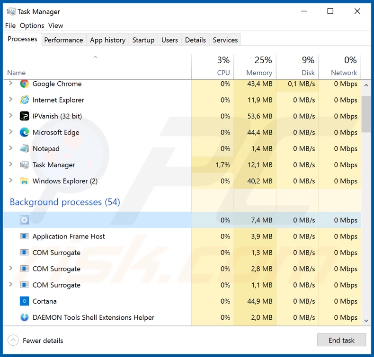Viewport: 374px width, 357px height.
Task: Click the Fewer details arrow icon
Action: pyautogui.click(x=13, y=340)
